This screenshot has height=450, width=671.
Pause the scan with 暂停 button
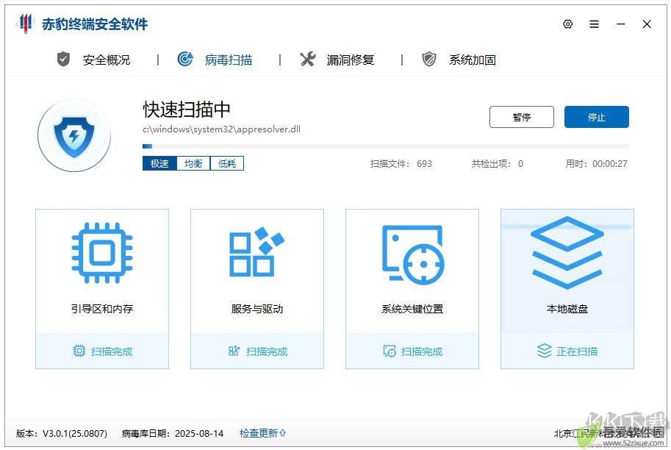tap(522, 117)
